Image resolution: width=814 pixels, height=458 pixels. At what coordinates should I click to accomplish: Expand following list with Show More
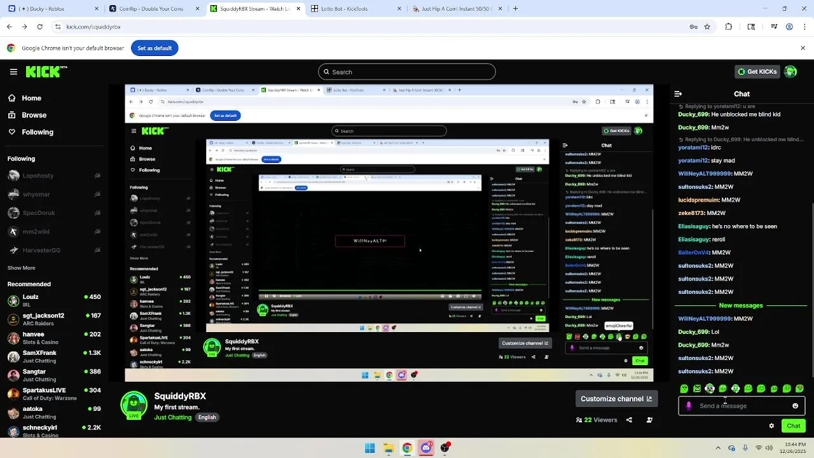tap(22, 268)
